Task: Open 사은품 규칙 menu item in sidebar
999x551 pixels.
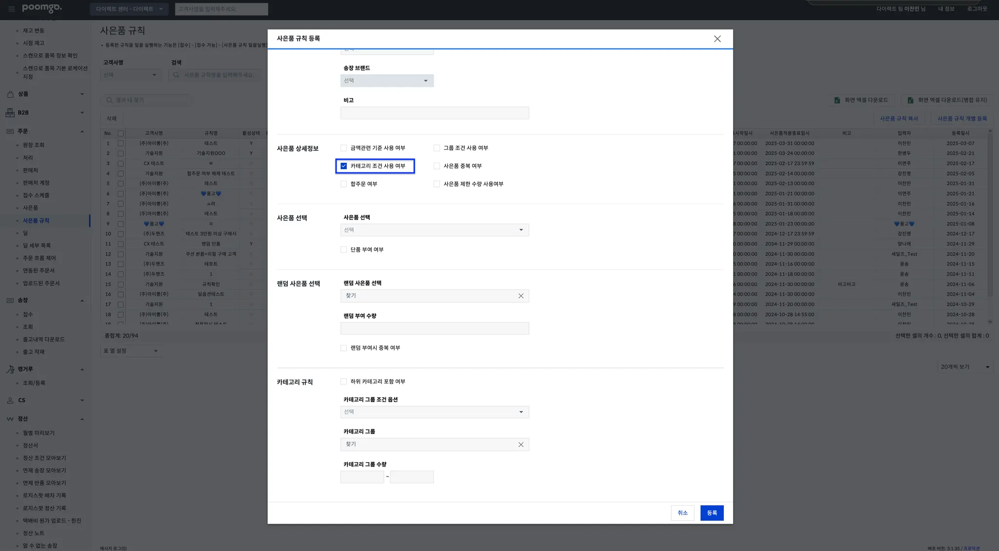Action: click(36, 221)
